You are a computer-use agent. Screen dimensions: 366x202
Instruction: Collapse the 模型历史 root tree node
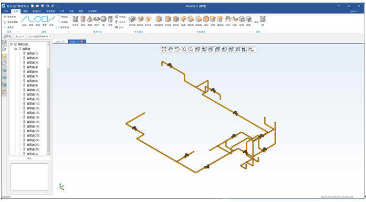click(11, 44)
